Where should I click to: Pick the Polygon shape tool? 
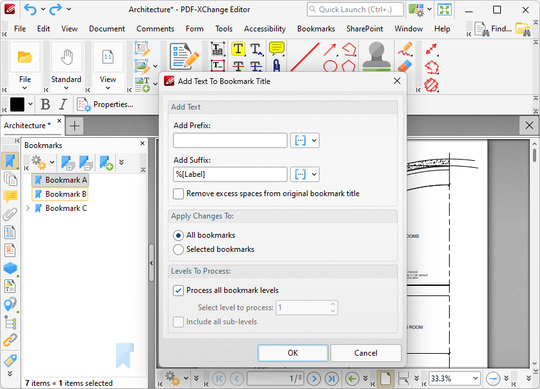pos(348,66)
